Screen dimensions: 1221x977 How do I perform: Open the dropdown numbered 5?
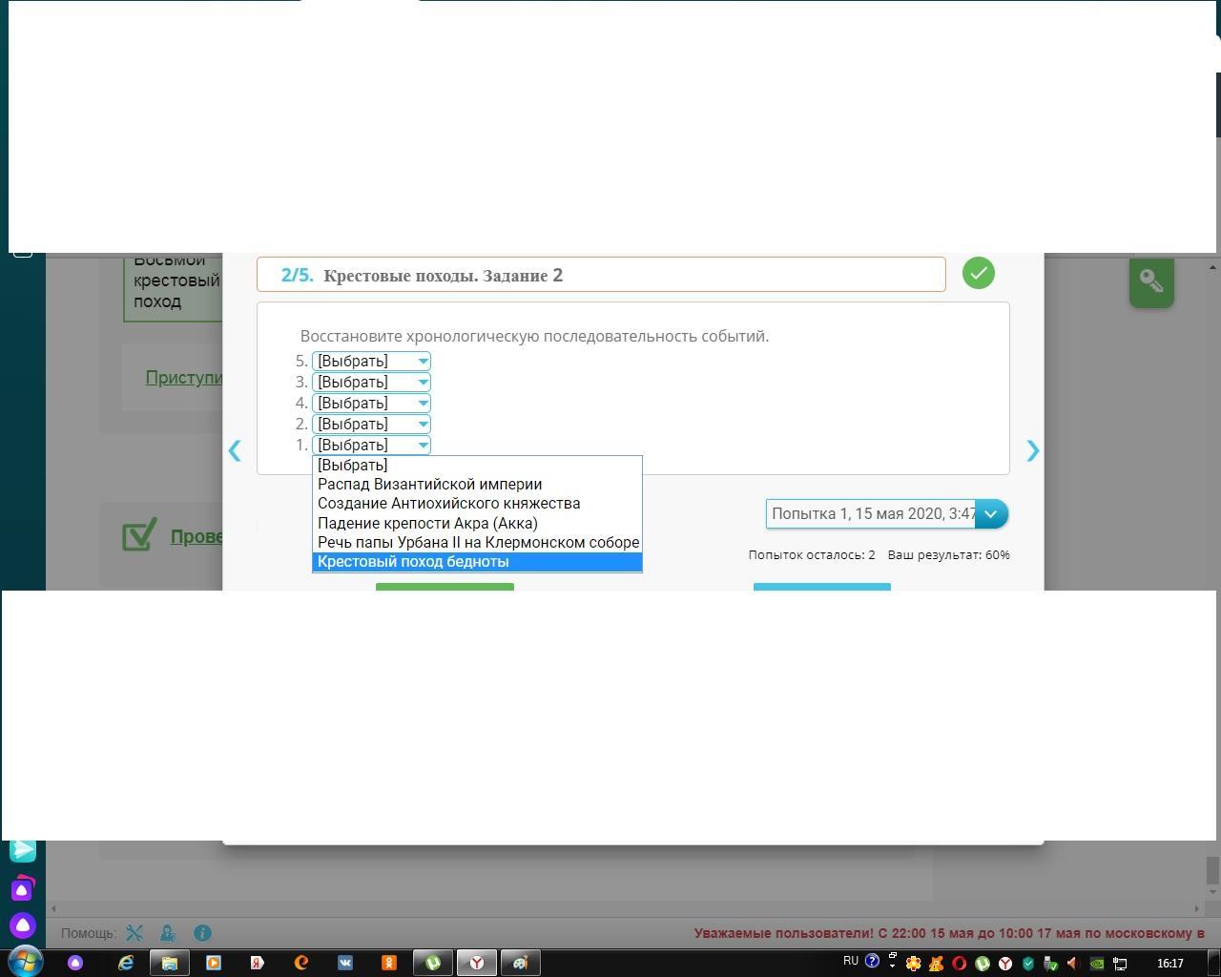click(371, 361)
